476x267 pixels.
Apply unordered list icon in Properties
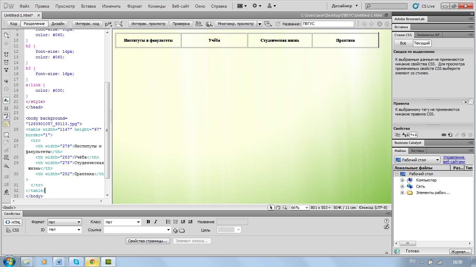pos(168,221)
